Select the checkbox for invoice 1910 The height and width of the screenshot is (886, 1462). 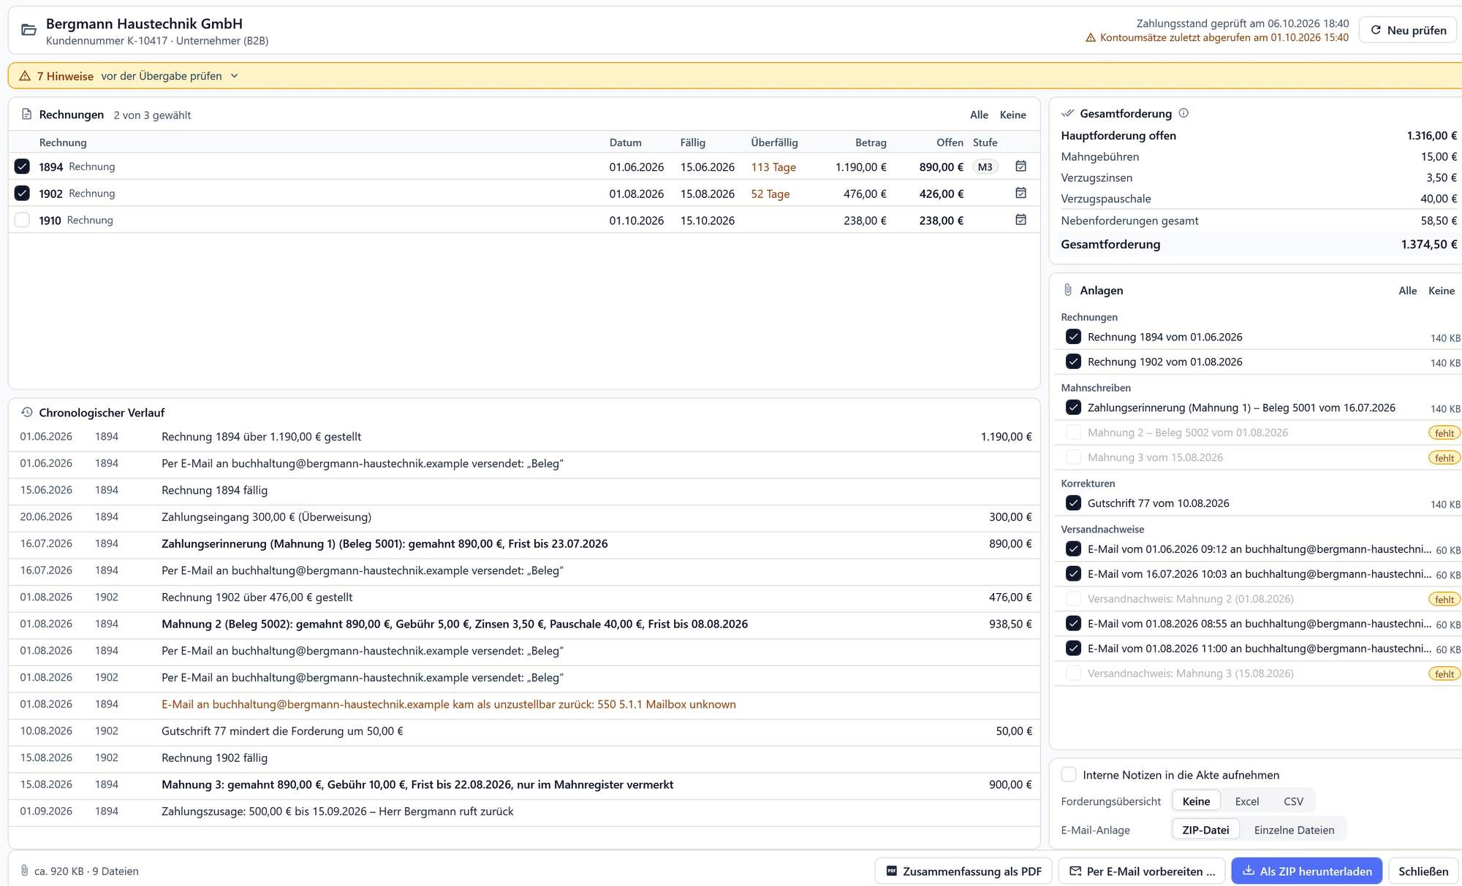pos(22,220)
